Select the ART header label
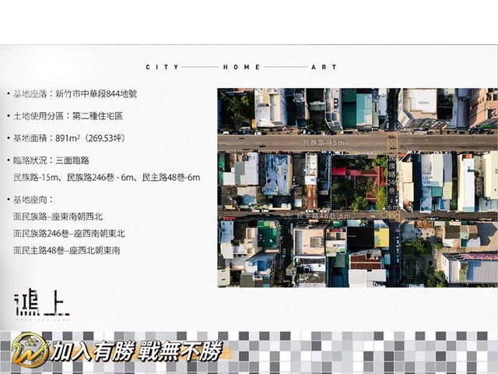This screenshot has height=374, width=498. [x=324, y=67]
